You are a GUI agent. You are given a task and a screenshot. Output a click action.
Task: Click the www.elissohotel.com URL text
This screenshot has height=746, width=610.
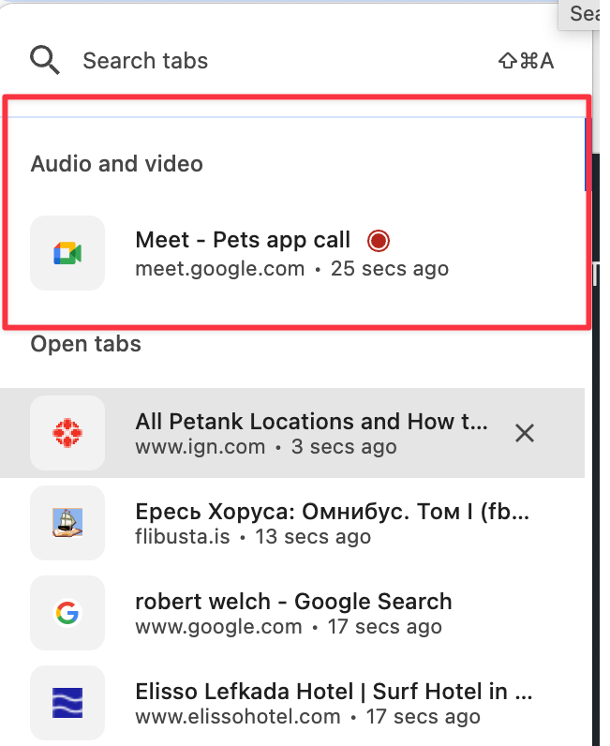[238, 717]
